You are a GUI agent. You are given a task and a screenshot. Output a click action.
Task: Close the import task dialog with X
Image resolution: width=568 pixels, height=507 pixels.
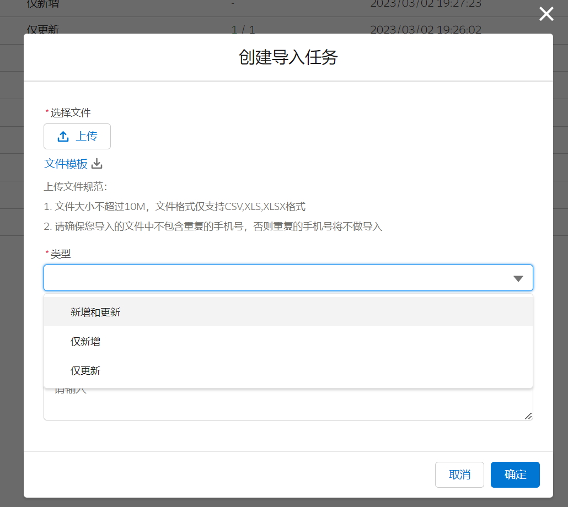tap(546, 14)
